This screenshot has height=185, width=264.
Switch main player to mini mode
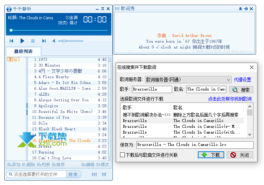click(103, 8)
